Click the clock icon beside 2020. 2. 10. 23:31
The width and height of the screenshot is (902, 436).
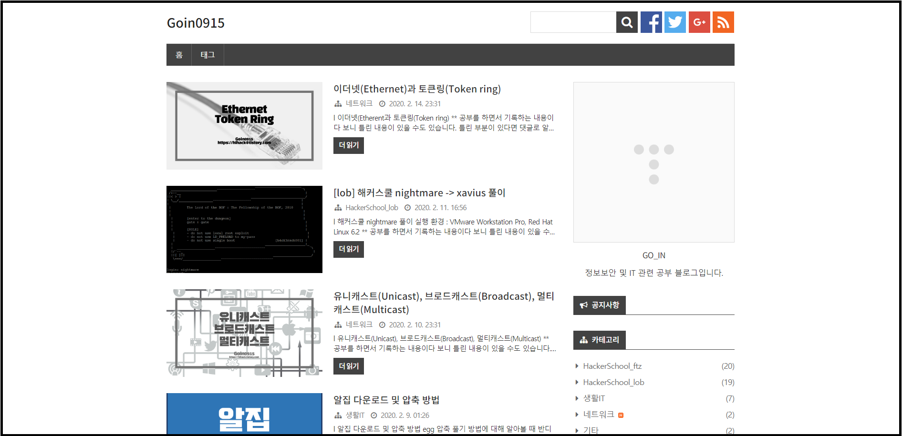click(382, 325)
